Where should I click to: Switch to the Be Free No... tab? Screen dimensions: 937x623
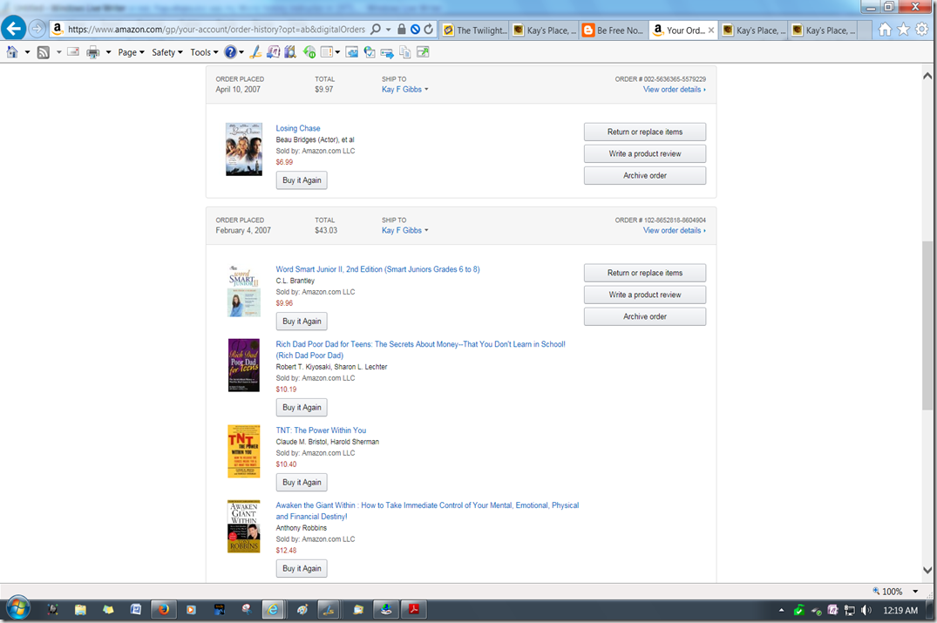tap(613, 30)
